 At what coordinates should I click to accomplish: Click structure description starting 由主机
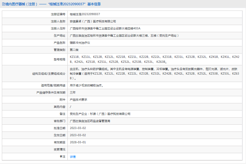[154, 74]
